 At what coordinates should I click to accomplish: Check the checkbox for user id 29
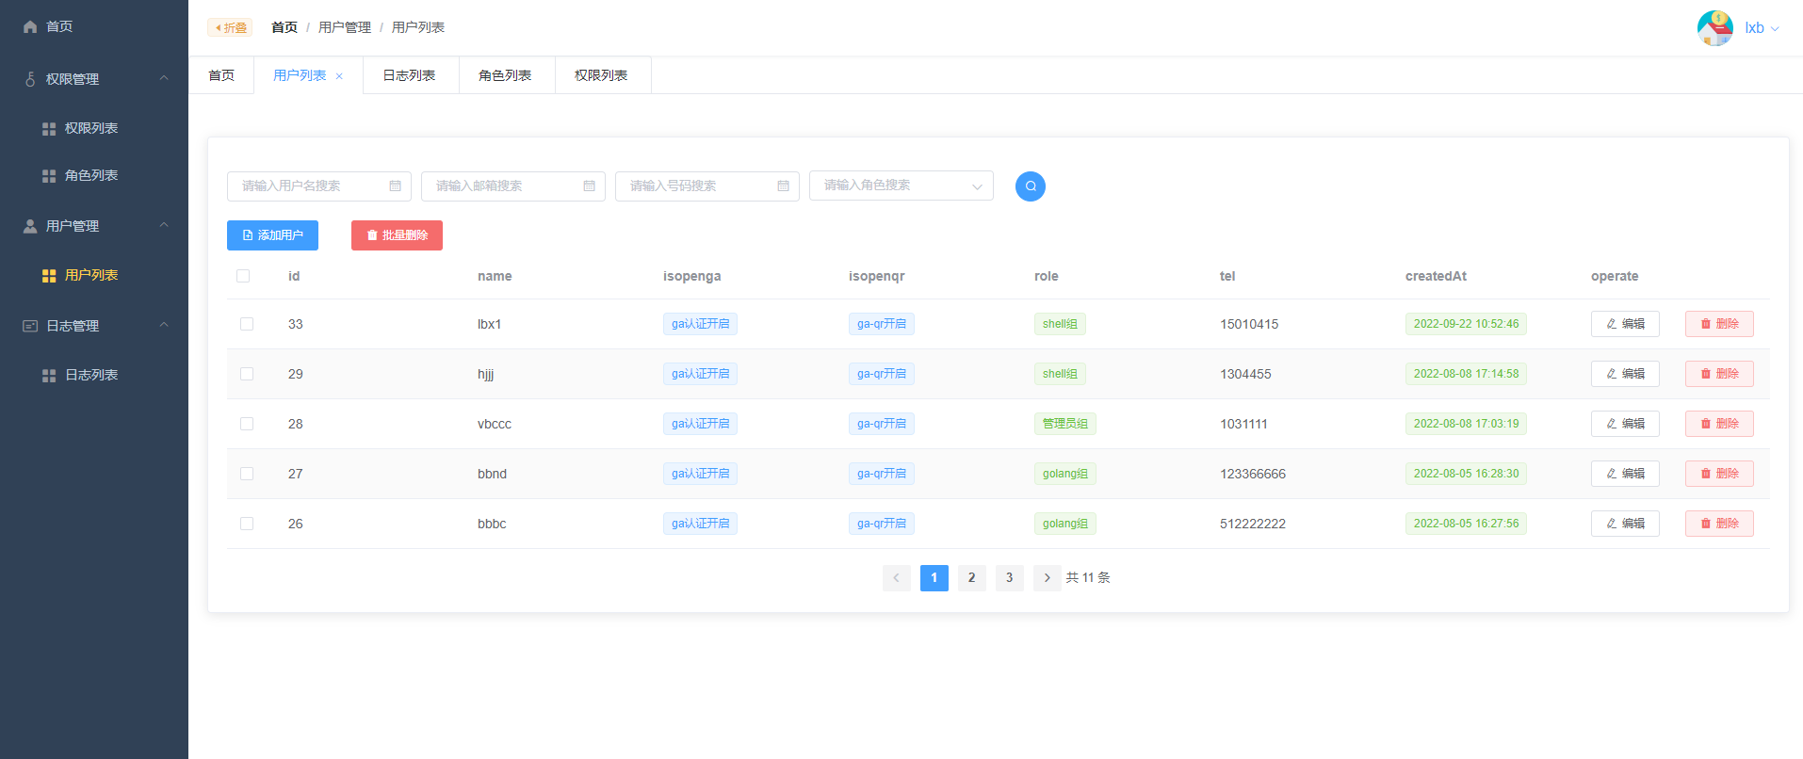pos(247,374)
